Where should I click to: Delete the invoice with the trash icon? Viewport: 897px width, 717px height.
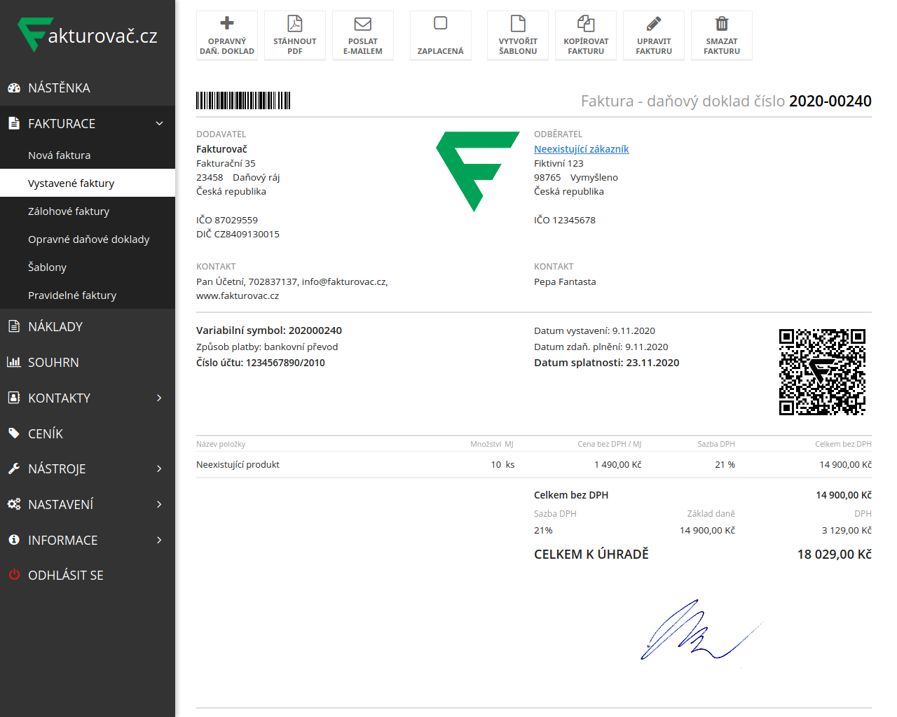pyautogui.click(x=722, y=24)
